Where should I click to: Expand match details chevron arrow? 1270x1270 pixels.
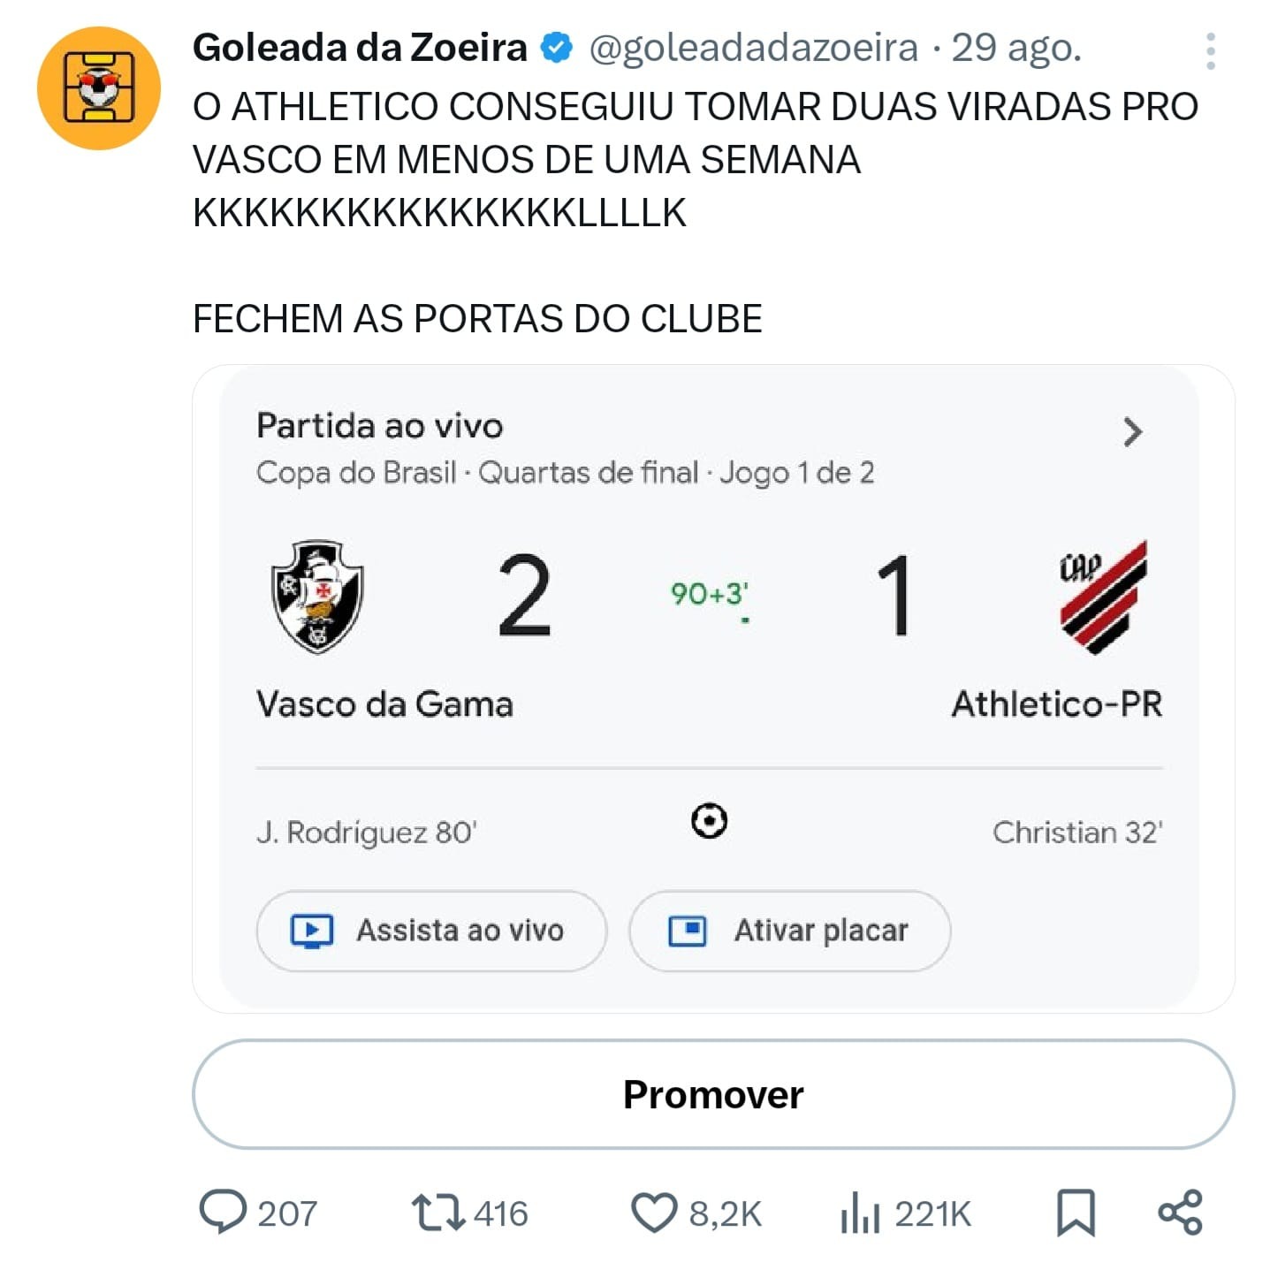pyautogui.click(x=1132, y=432)
